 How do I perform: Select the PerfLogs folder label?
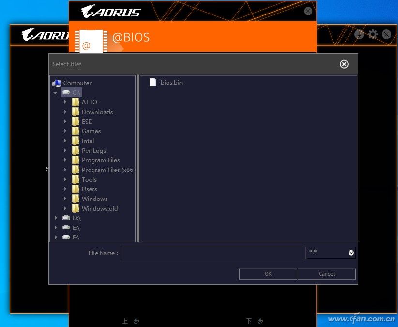(x=93, y=150)
